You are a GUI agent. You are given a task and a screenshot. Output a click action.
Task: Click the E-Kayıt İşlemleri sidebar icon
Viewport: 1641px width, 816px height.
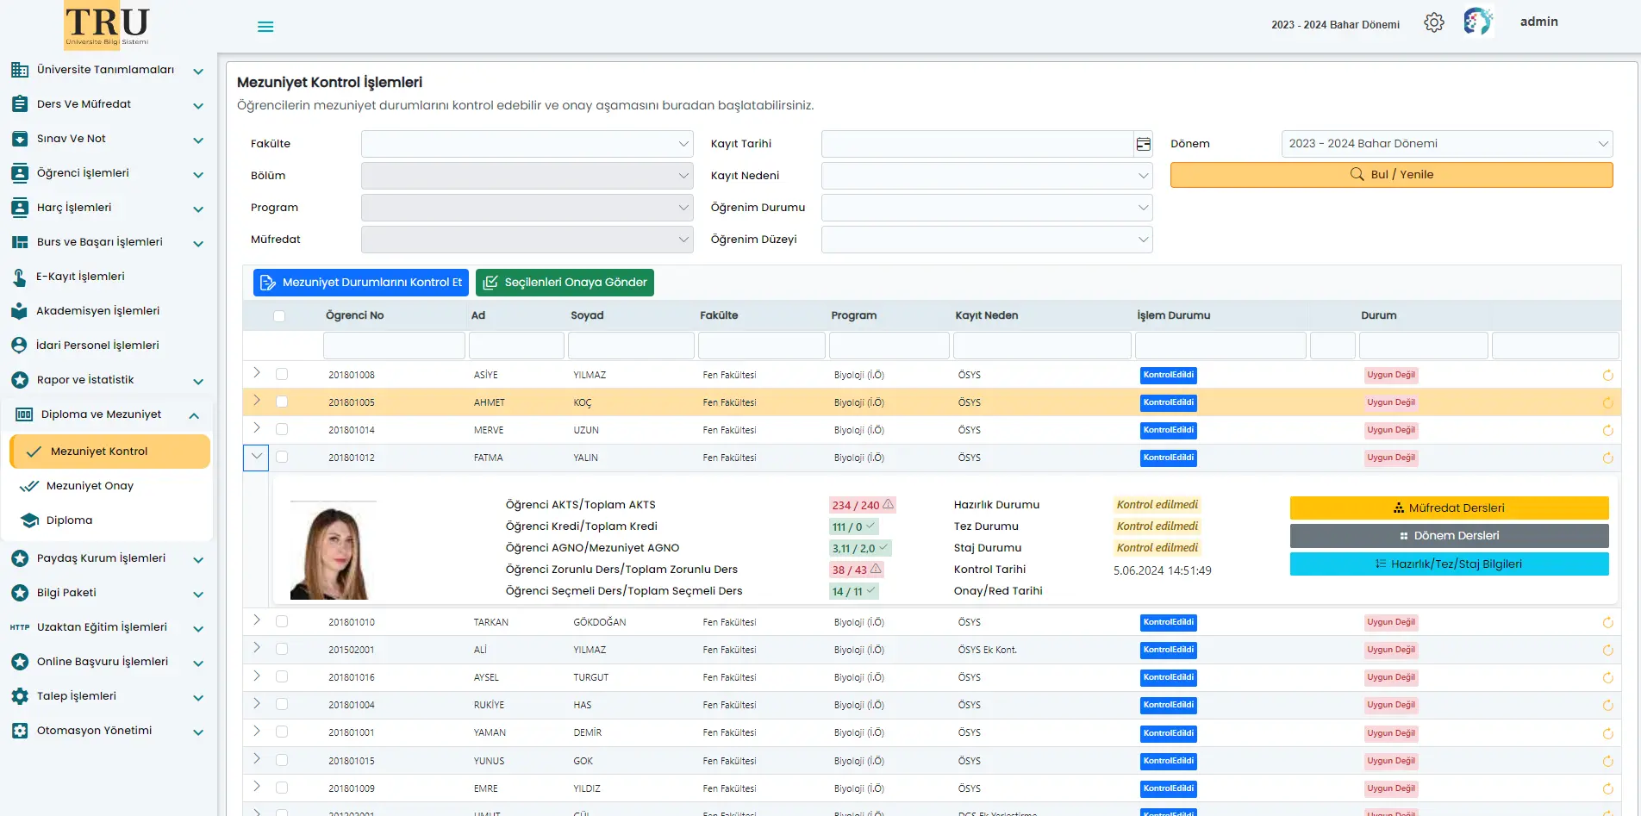tap(19, 277)
